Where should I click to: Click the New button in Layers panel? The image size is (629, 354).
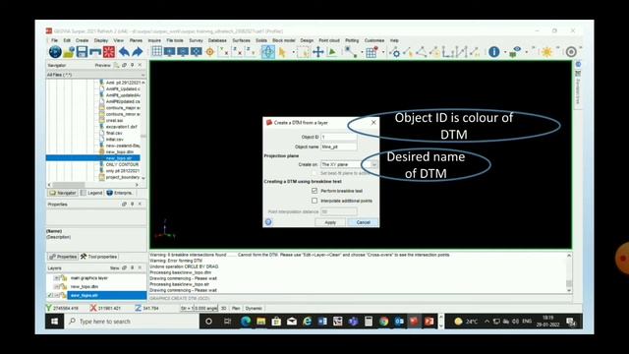(x=115, y=267)
